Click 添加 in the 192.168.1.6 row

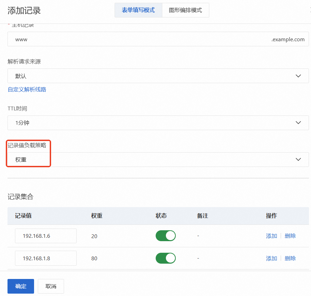(x=271, y=236)
